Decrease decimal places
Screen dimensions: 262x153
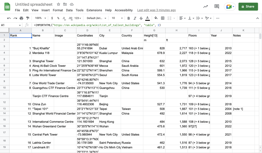64,18
